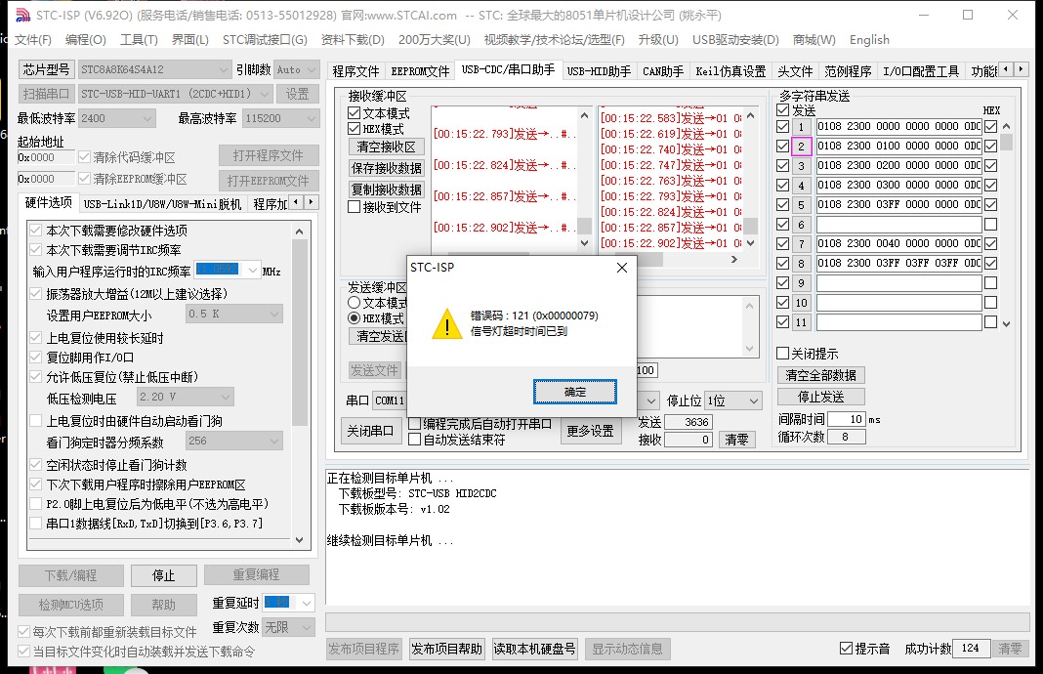Click the 清空全部数据 button
The image size is (1043, 674).
pos(821,375)
